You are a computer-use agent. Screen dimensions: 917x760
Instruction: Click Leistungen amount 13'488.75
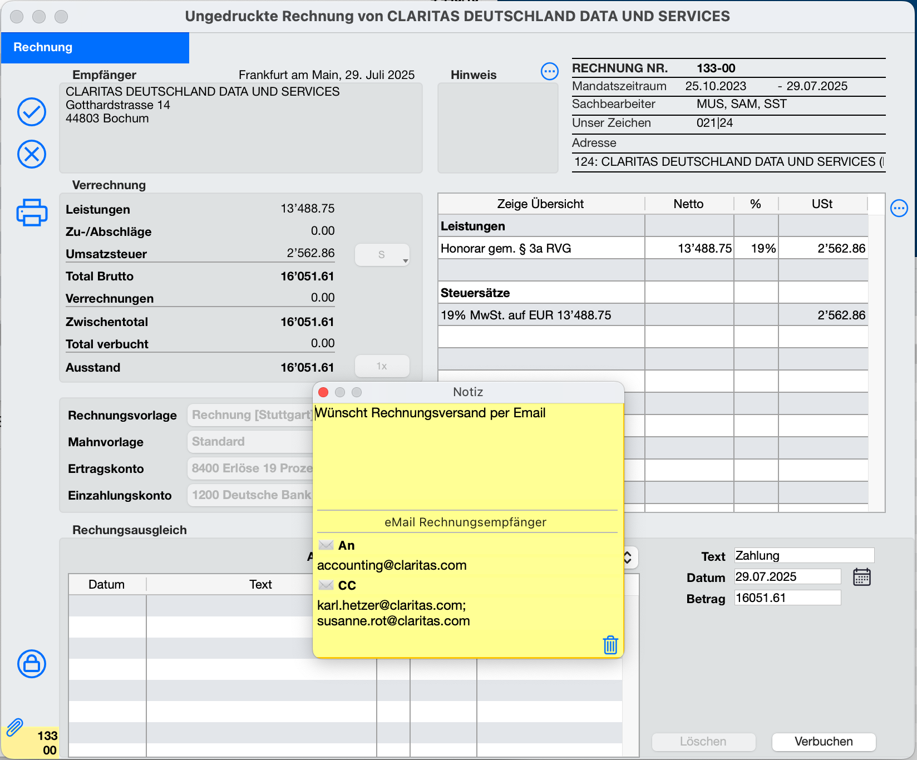coord(308,209)
